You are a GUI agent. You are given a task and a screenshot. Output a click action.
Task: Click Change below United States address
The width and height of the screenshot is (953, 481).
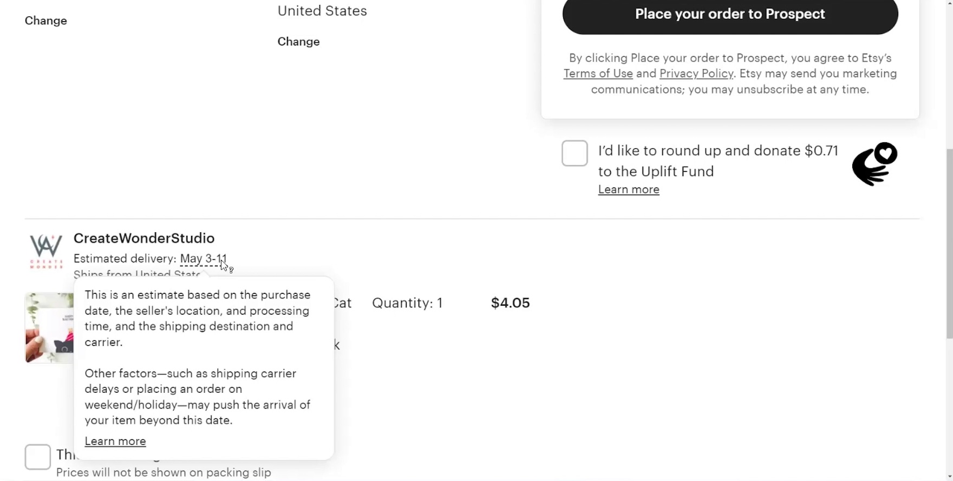[298, 42]
